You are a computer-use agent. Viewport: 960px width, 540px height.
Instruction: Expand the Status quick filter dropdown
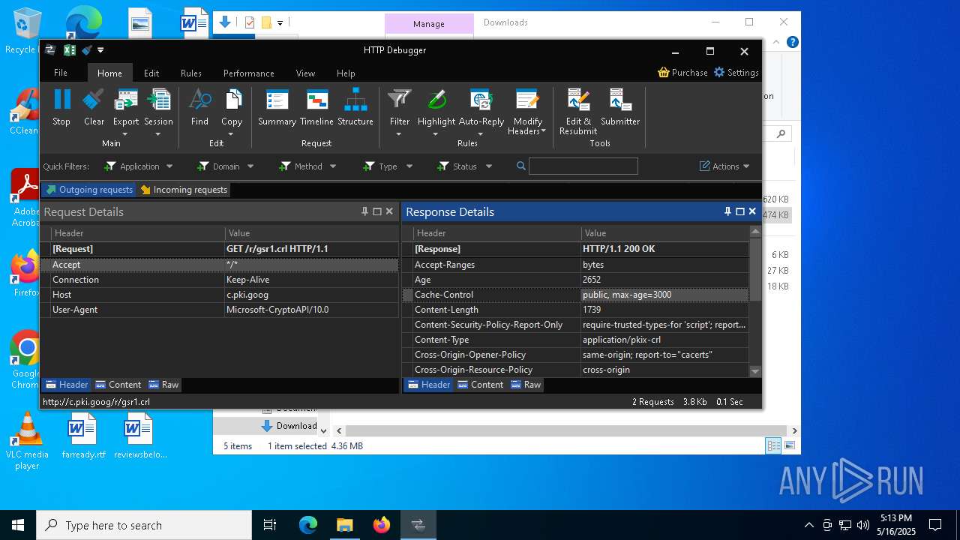coord(489,166)
